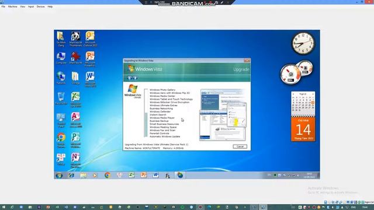
Task: Open the Devices menu
Action: (40, 6)
